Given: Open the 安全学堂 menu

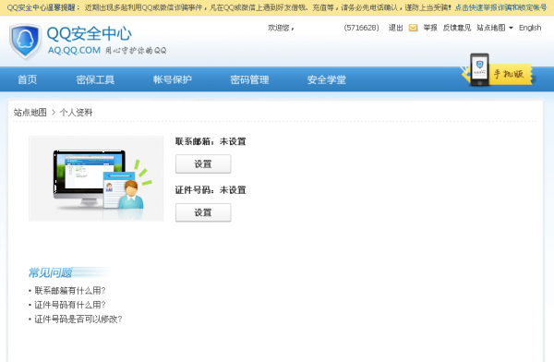Looking at the screenshot, I should tap(327, 79).
